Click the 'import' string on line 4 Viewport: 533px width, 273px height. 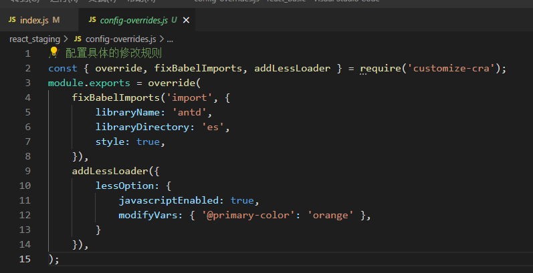pyautogui.click(x=189, y=97)
